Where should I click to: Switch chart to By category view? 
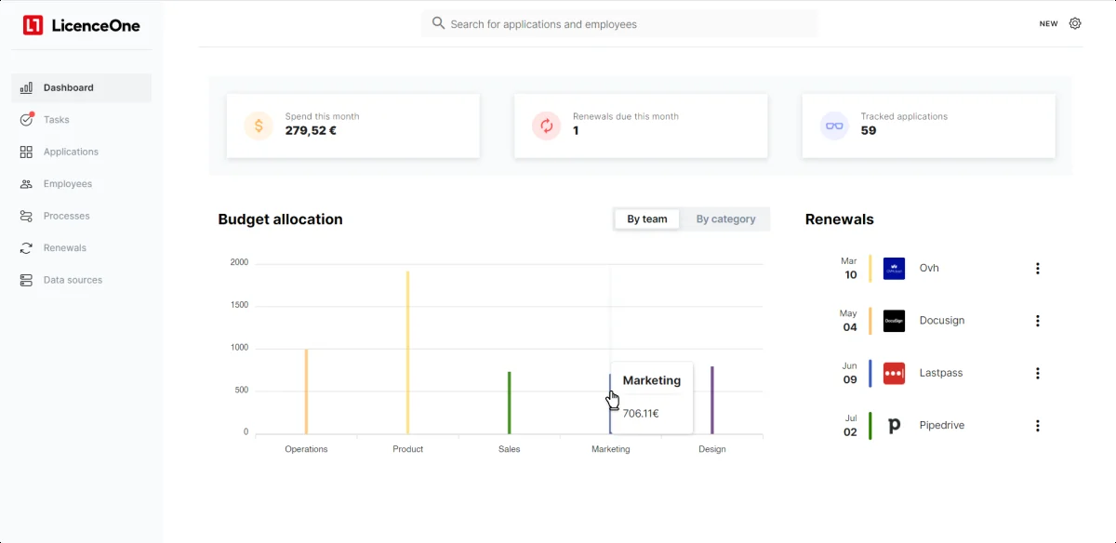click(x=725, y=219)
